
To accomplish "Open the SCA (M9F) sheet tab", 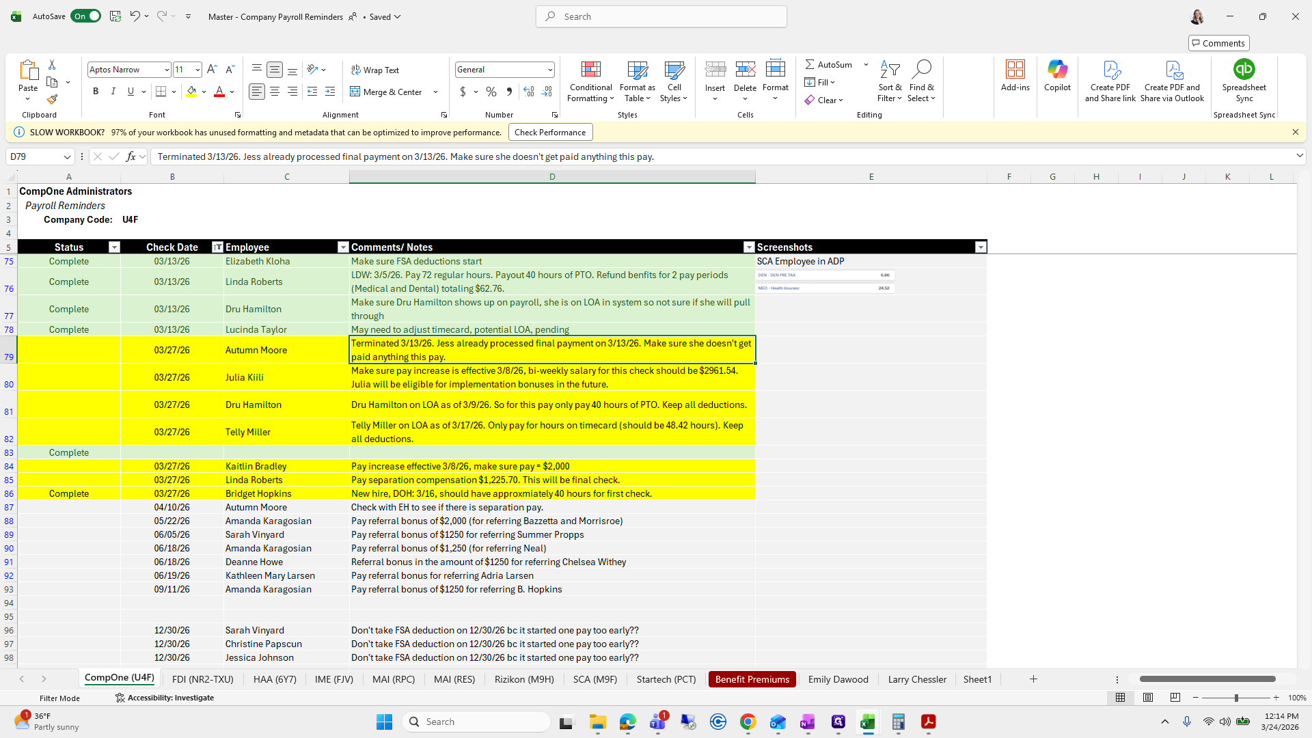I will (x=594, y=679).
